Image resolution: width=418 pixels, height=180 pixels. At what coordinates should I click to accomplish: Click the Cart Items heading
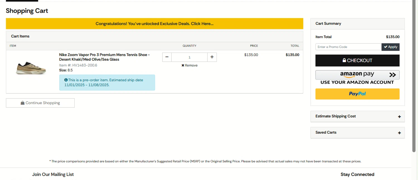20,36
